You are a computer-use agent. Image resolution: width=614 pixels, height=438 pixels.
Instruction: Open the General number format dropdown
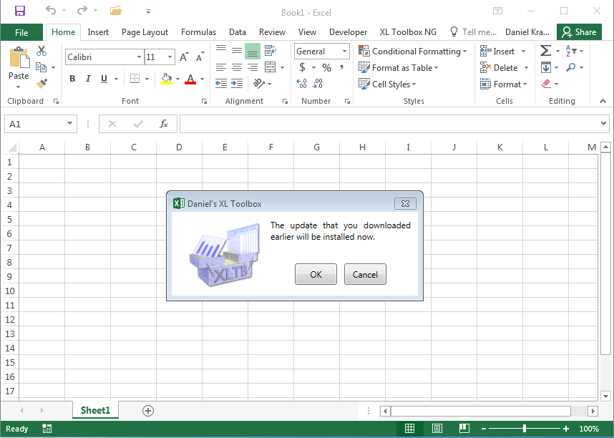pyautogui.click(x=344, y=52)
